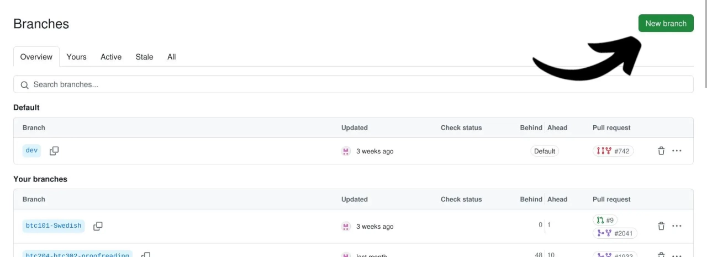
Task: Focus the Search branches field
Action: [353, 84]
